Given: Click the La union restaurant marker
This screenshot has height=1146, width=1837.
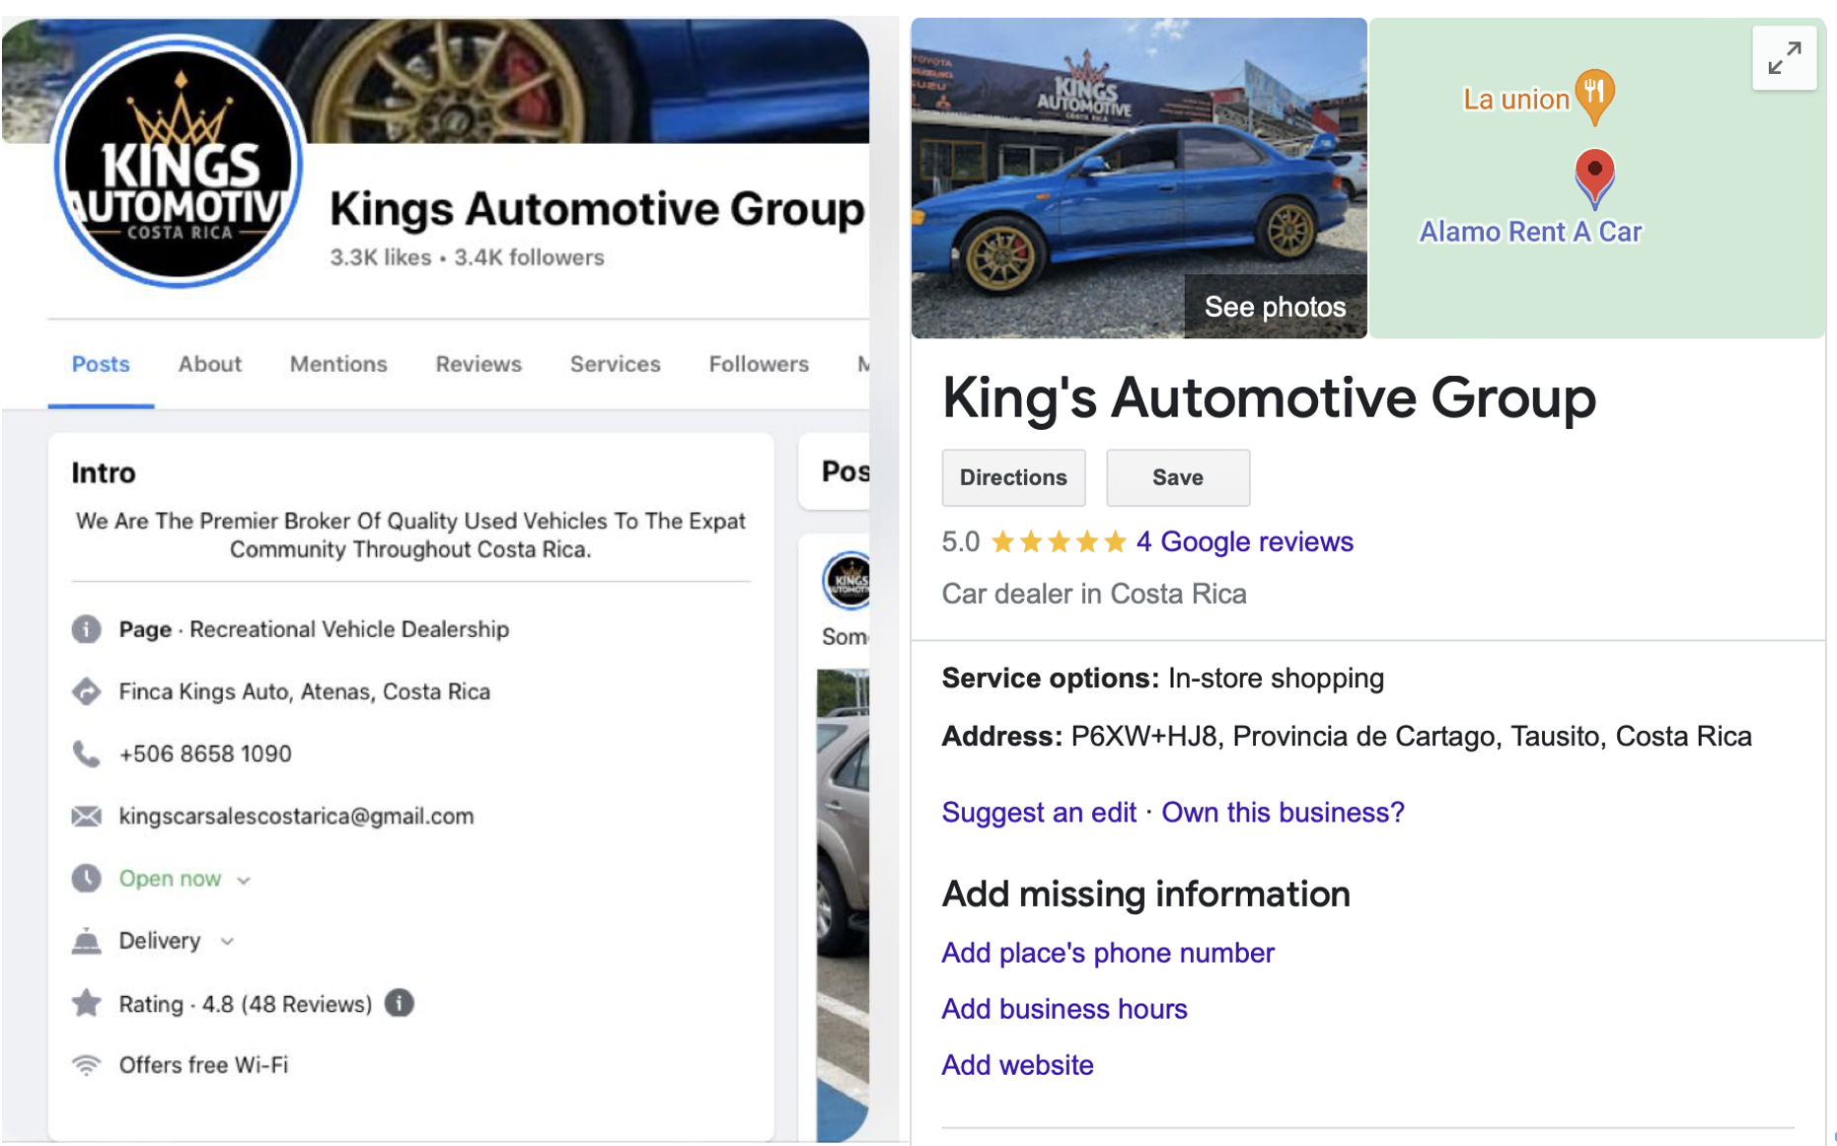Looking at the screenshot, I should tap(1593, 97).
